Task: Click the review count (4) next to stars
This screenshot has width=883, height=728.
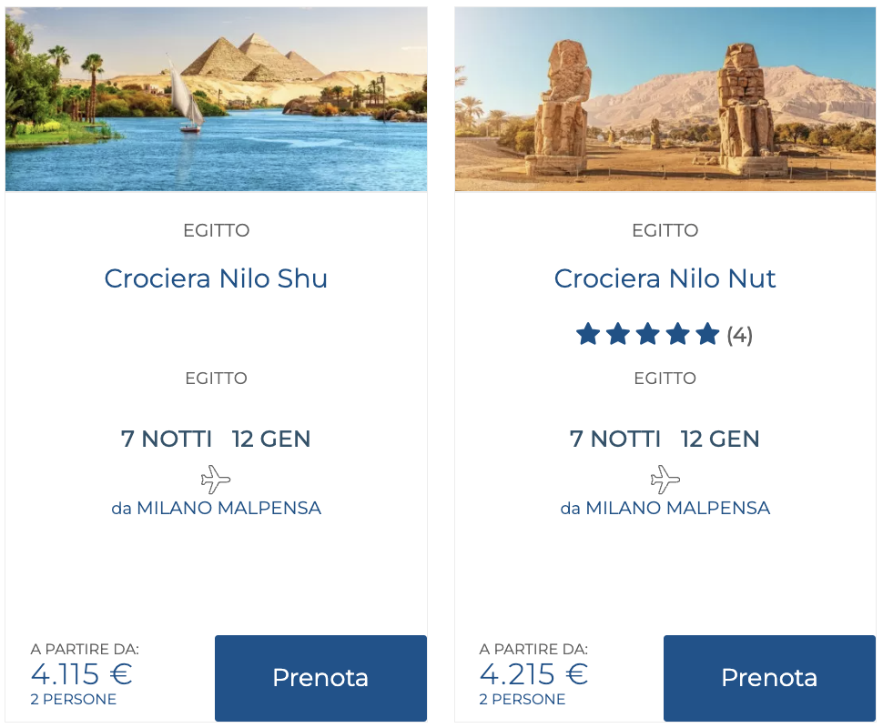Action: pyautogui.click(x=740, y=335)
